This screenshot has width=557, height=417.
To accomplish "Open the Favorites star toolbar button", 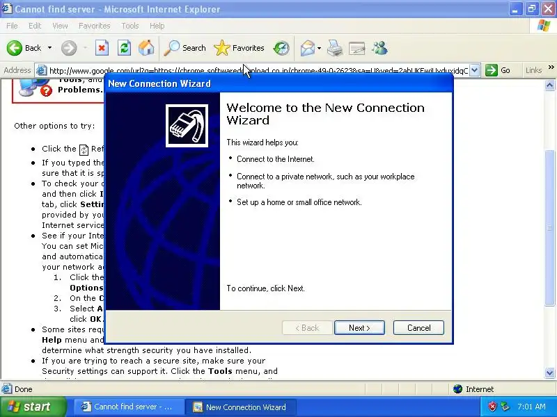I will [x=239, y=48].
